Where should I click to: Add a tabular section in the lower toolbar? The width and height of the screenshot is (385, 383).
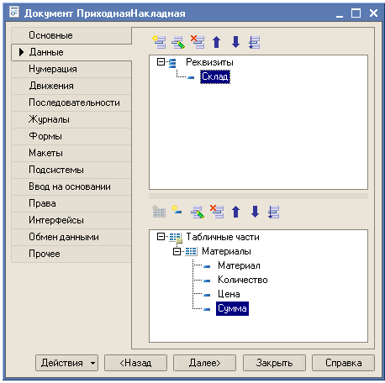[x=159, y=212]
